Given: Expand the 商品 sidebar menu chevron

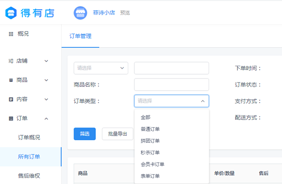Looking at the screenshot, I should coord(46,80).
